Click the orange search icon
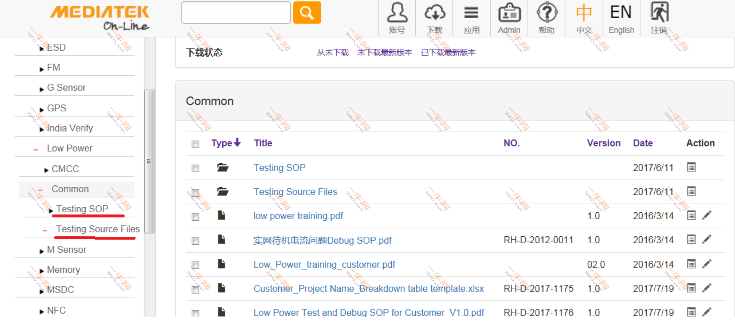This screenshot has width=735, height=331. coord(306,12)
